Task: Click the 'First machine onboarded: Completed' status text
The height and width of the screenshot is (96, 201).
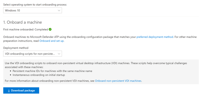Action: [26, 30]
